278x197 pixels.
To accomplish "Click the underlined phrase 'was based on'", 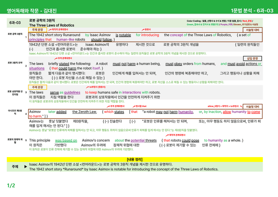I will coord(66,140).
